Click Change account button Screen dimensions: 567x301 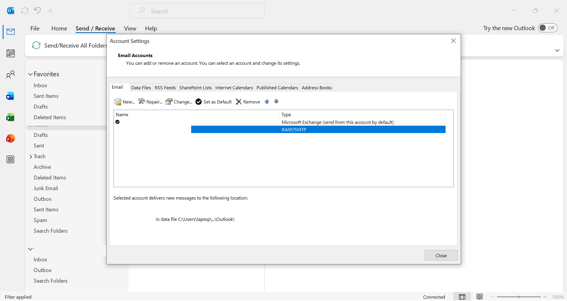click(179, 102)
